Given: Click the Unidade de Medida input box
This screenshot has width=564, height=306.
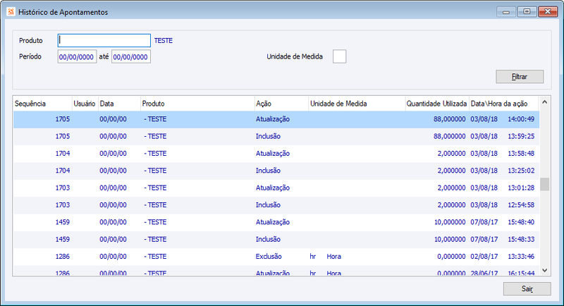Looking at the screenshot, I should click(339, 56).
